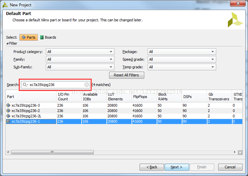Click the Parts chip icon
Viewport: 248px width, 176px height.
point(23,37)
